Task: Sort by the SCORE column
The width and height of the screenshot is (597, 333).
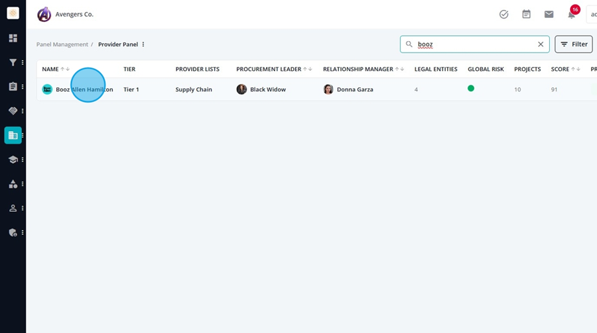Action: pyautogui.click(x=565, y=70)
